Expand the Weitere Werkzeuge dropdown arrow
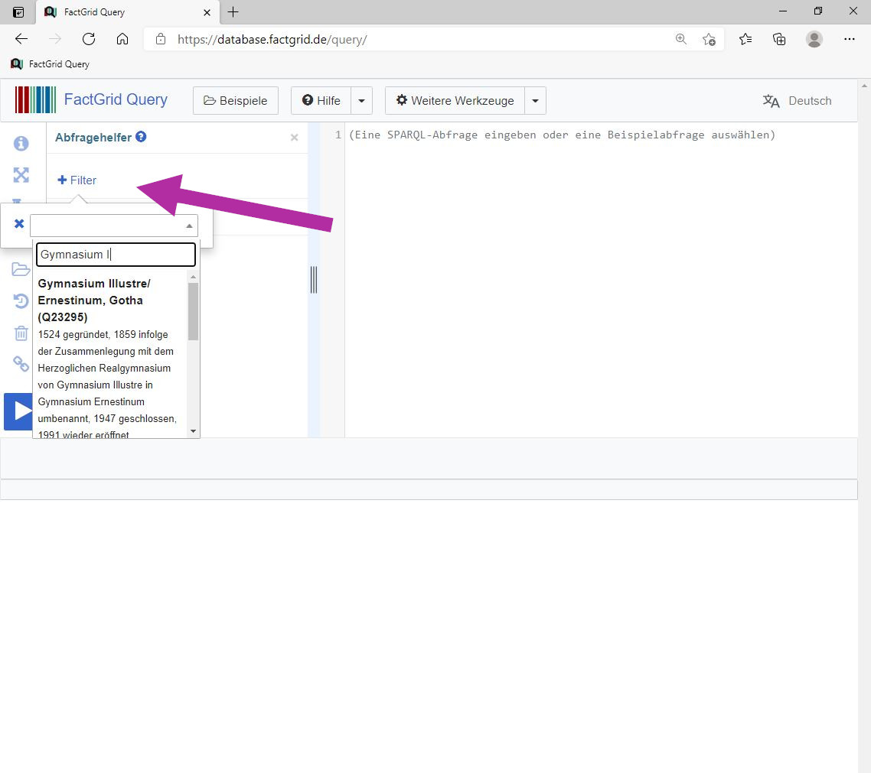The width and height of the screenshot is (871, 773). click(536, 101)
